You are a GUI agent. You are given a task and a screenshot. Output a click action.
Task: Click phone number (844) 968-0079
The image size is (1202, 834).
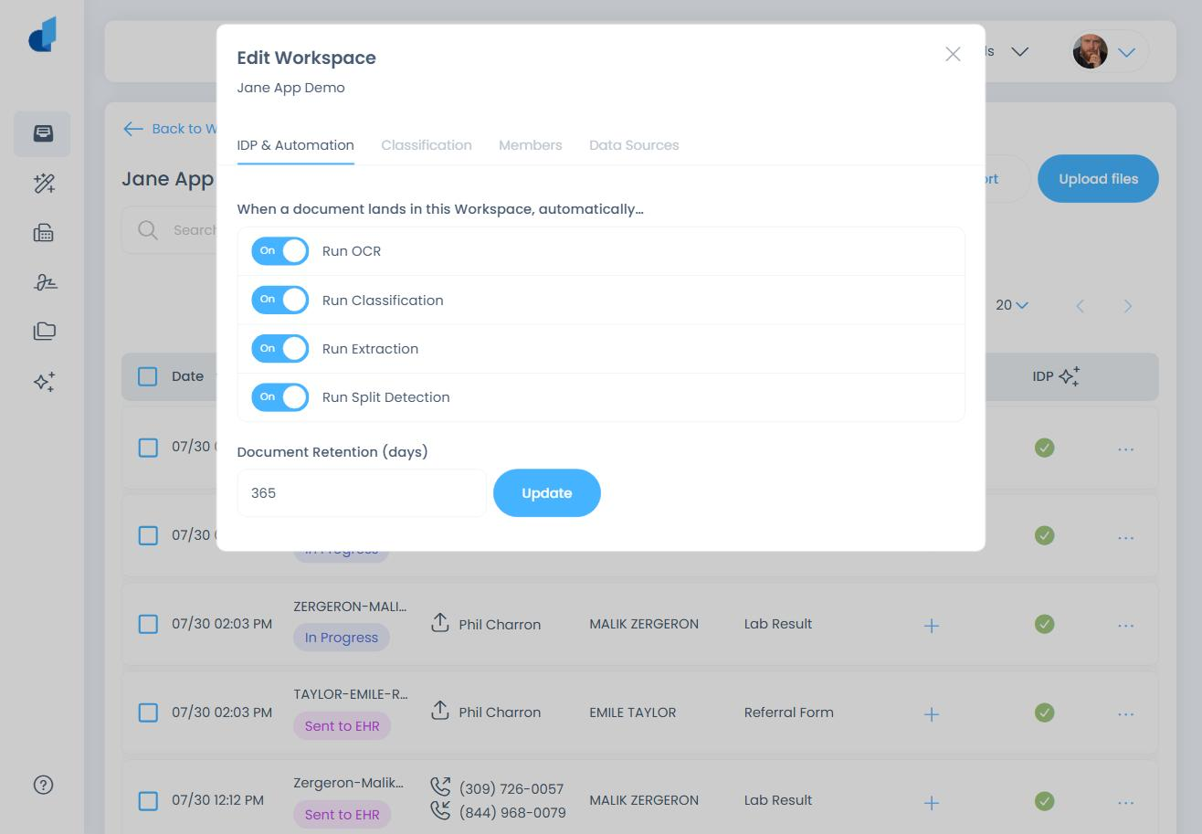click(512, 813)
